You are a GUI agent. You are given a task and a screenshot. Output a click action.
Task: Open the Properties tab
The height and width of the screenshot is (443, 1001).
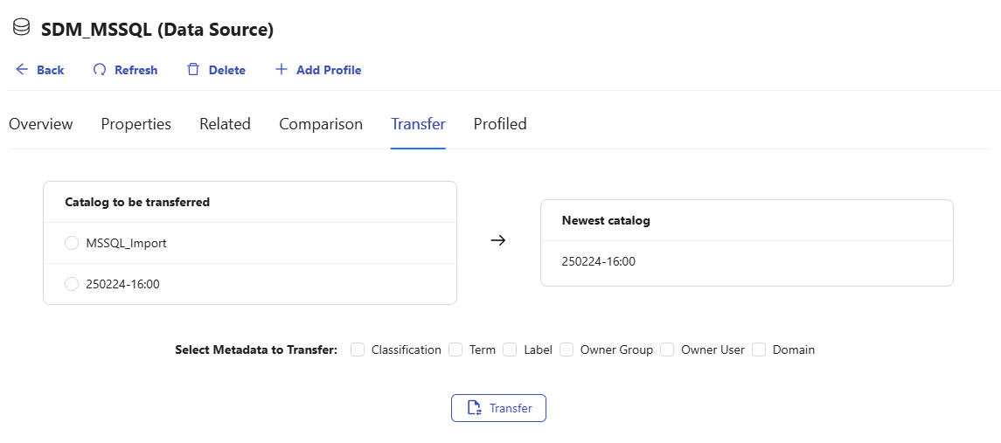click(x=136, y=124)
